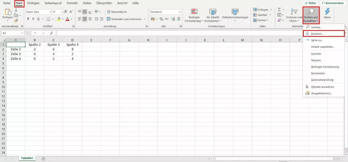
Task: Open the Datei tab
Action: pyautogui.click(x=7, y=3)
